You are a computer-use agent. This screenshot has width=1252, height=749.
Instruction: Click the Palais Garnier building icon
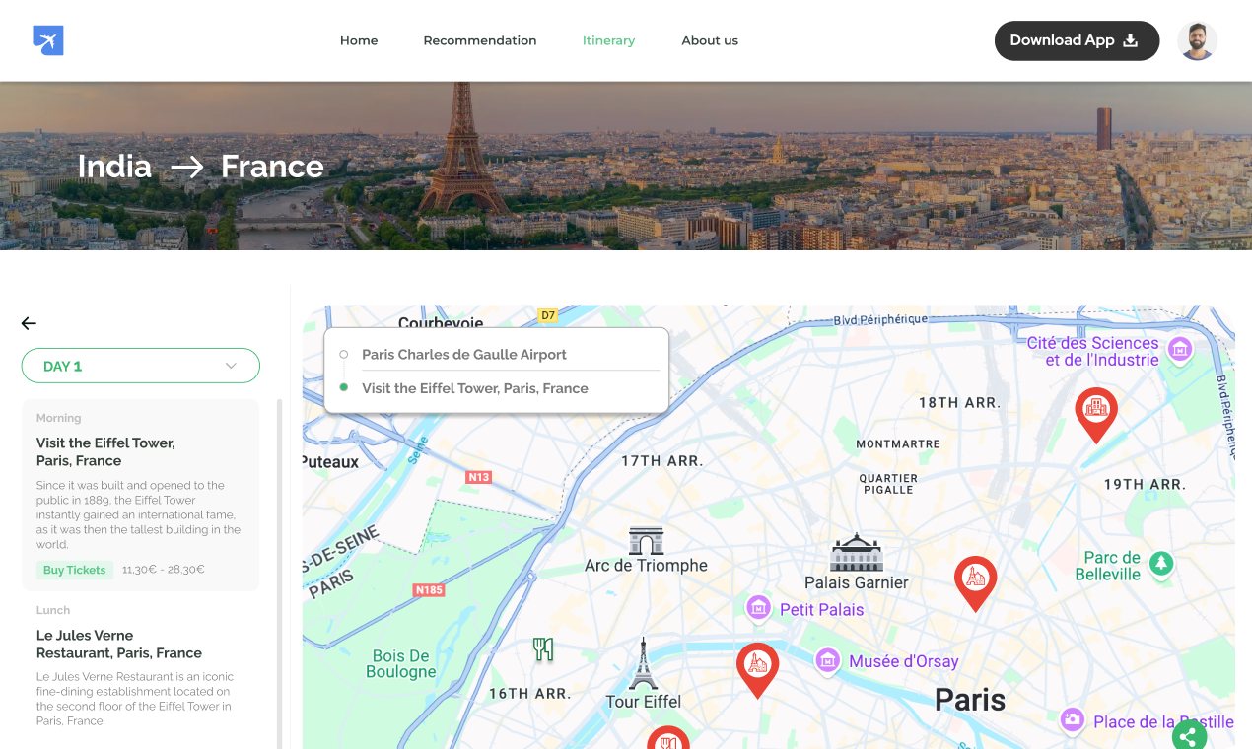click(x=856, y=553)
